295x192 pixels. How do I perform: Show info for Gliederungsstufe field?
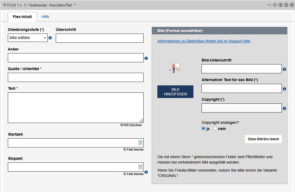coord(50,38)
